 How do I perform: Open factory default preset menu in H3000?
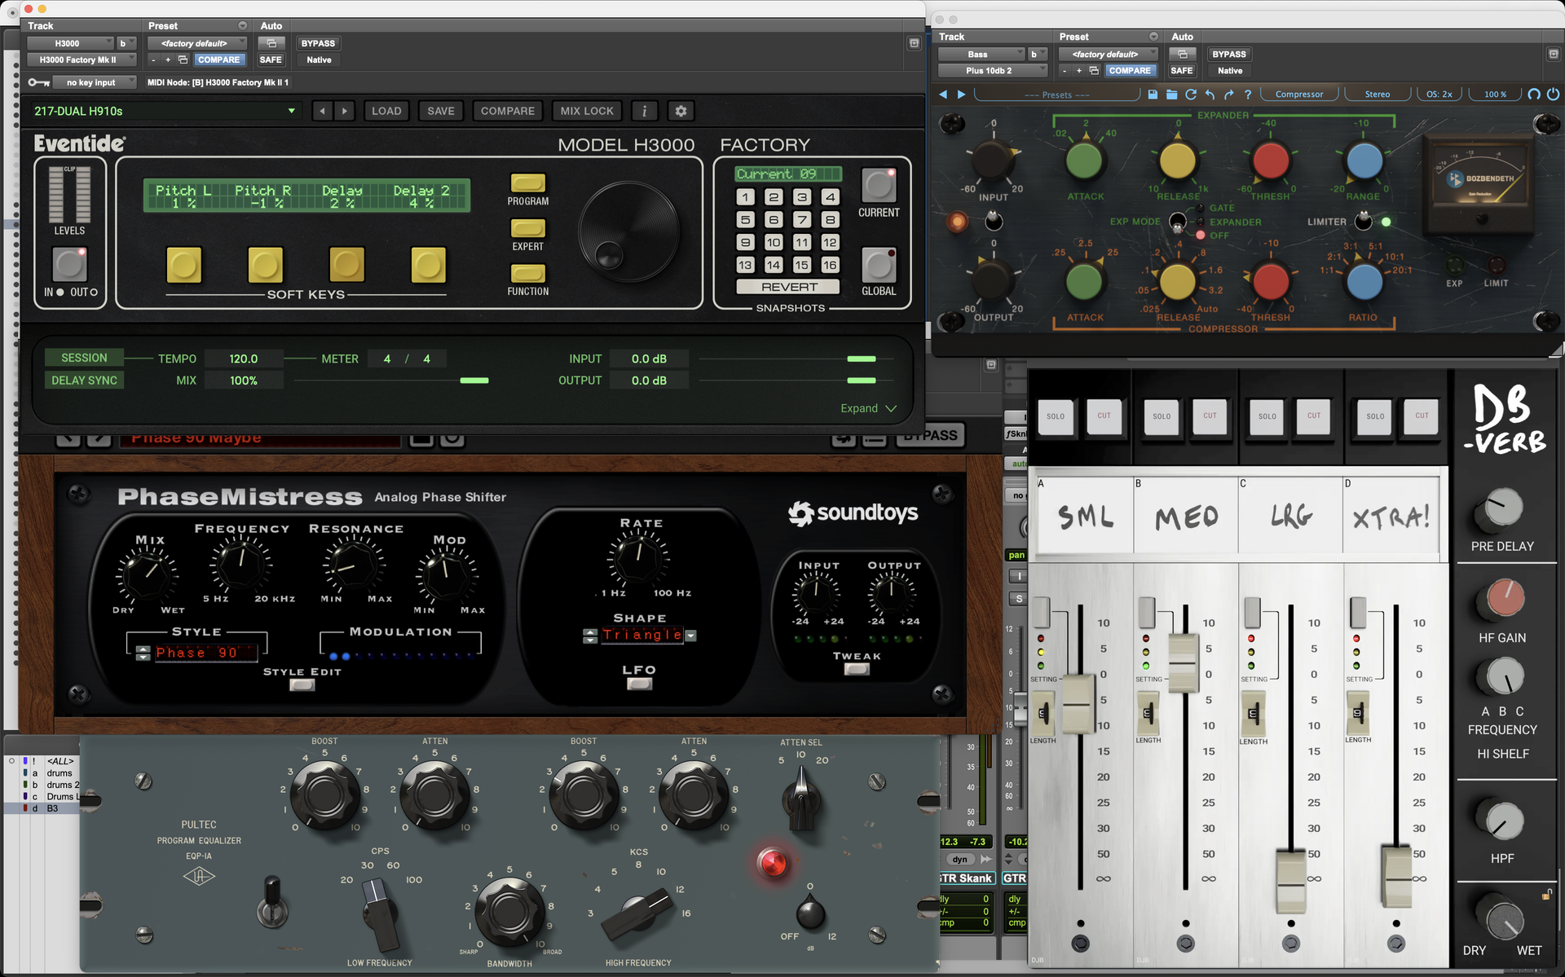[x=197, y=43]
